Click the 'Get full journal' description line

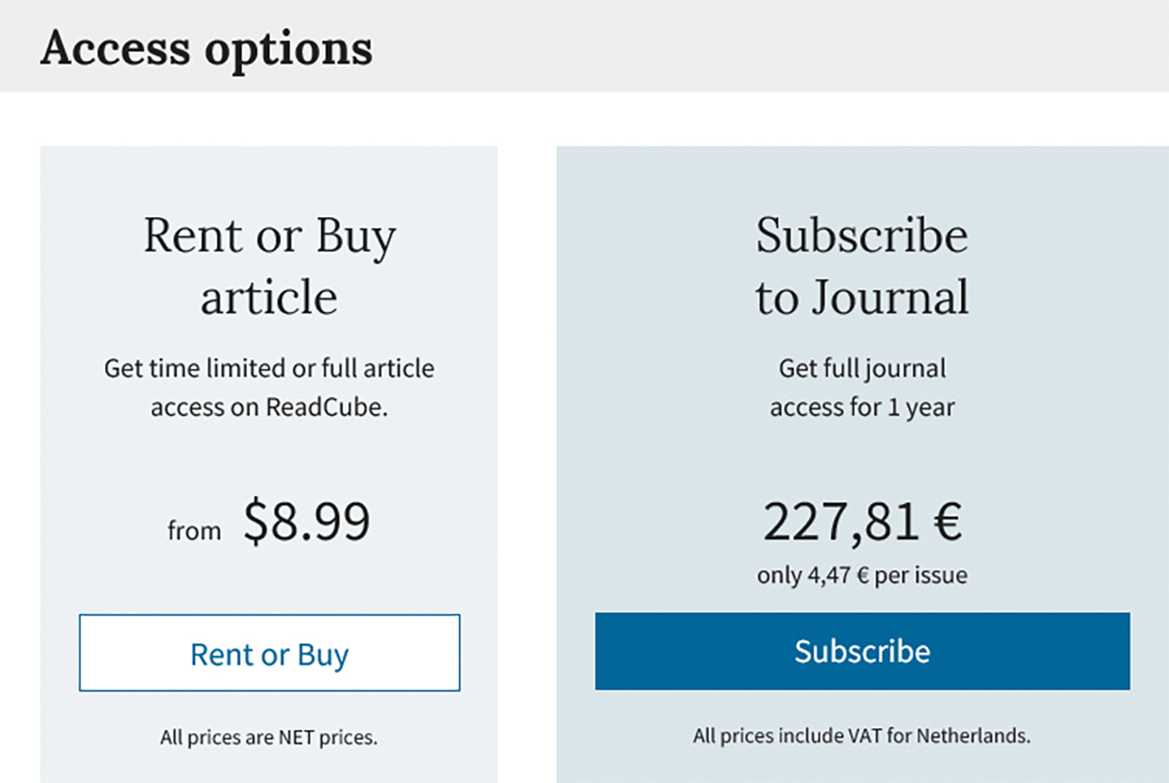coord(862,369)
